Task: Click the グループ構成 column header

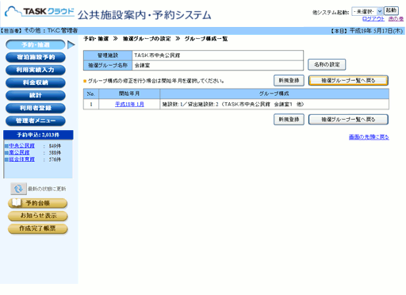Action: point(274,94)
